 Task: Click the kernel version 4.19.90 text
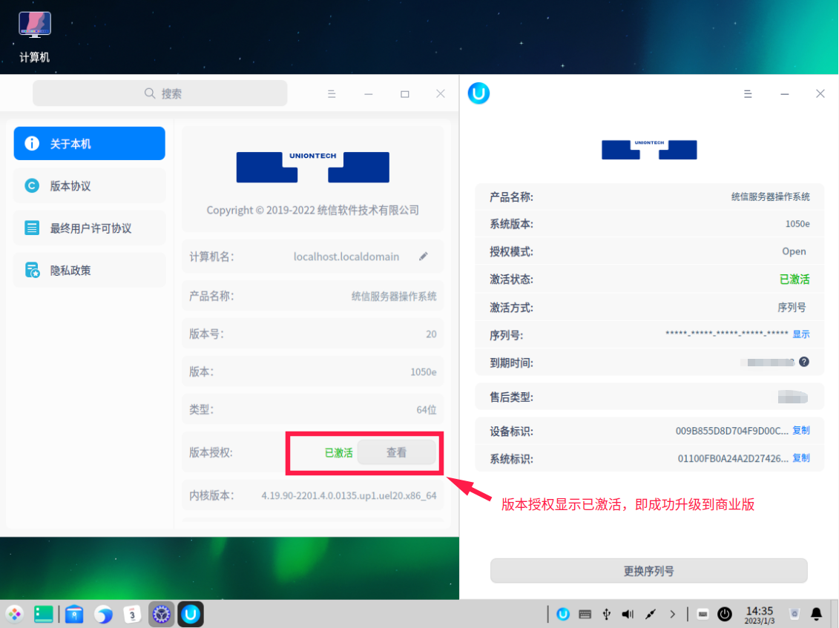[x=349, y=496]
